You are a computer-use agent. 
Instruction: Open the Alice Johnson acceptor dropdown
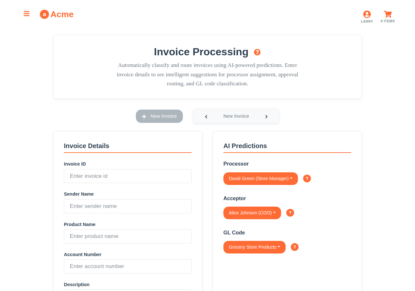pos(252,212)
